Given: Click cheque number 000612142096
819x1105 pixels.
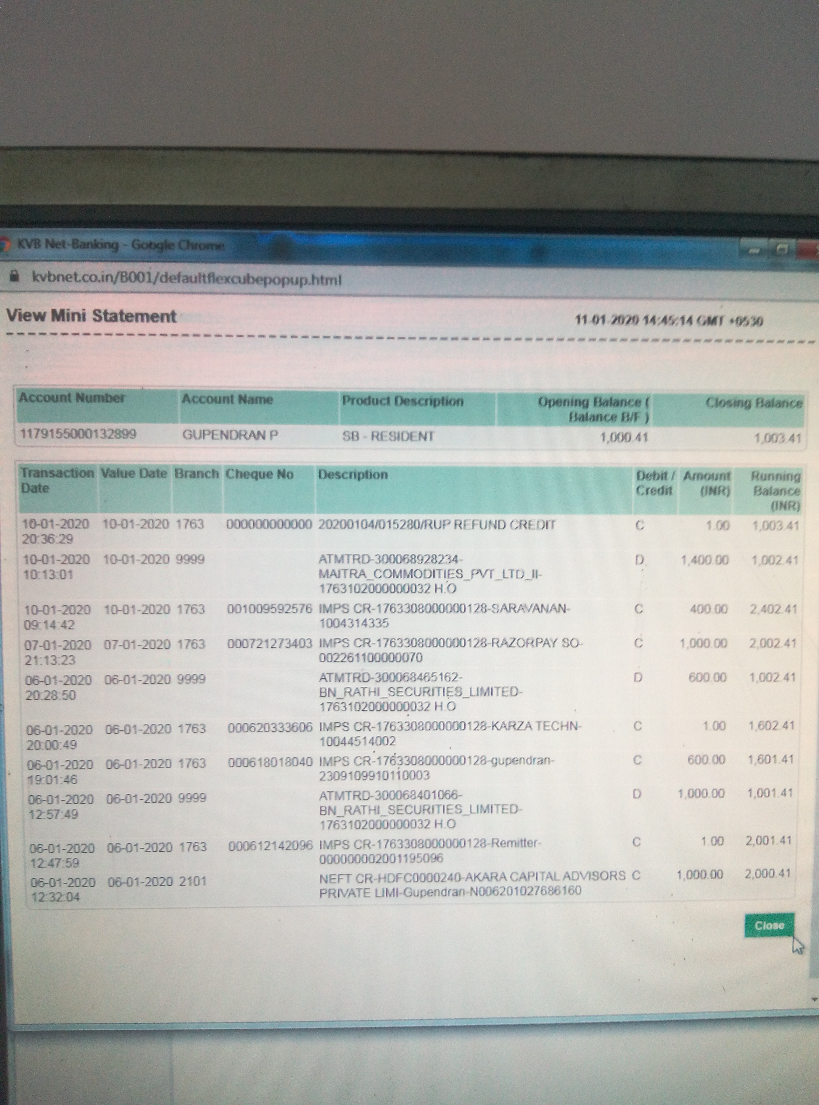Looking at the screenshot, I should 271,846.
